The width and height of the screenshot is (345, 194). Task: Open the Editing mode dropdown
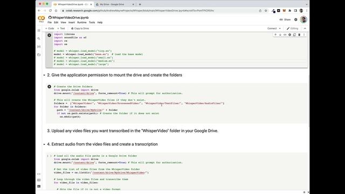292,29
